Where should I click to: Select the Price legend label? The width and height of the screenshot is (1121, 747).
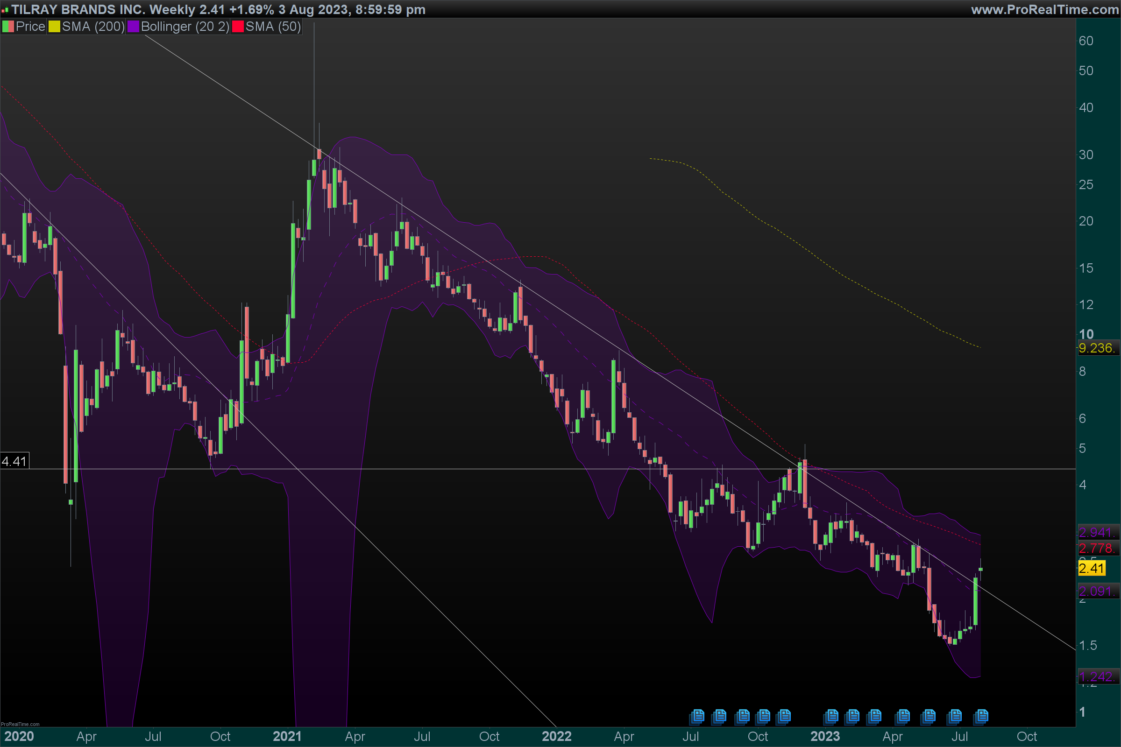(30, 27)
